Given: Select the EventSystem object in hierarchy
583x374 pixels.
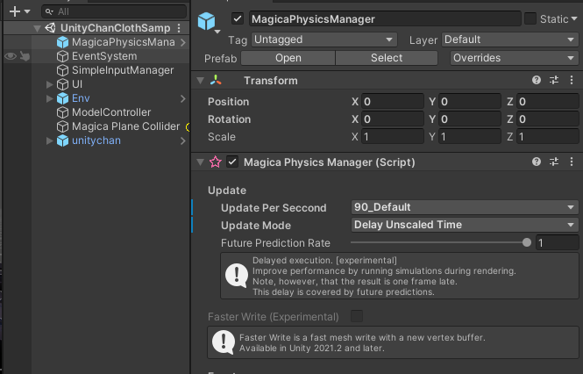Looking at the screenshot, I should [x=103, y=56].
